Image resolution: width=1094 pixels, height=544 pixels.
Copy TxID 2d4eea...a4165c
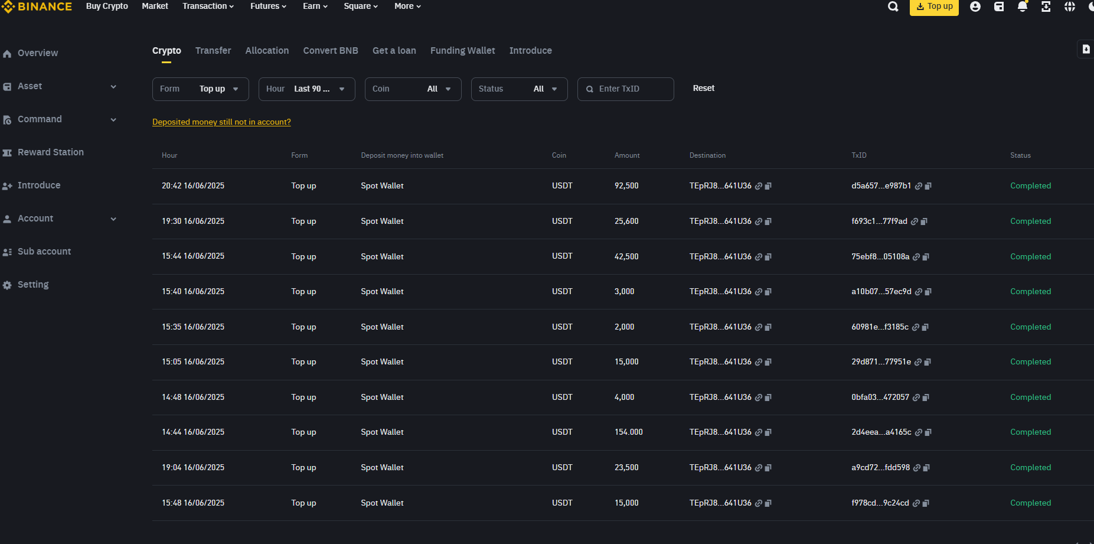[928, 432]
